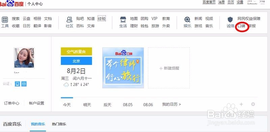
Task: Click the Baidu logo at top left
Action: (x=11, y=3)
